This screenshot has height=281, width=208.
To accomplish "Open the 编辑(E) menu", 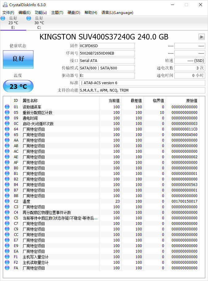I will tap(24, 13).
